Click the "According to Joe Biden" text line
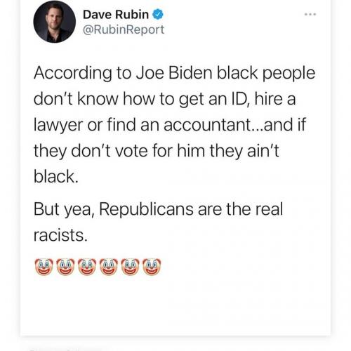The width and height of the screenshot is (351, 351). coord(175,73)
